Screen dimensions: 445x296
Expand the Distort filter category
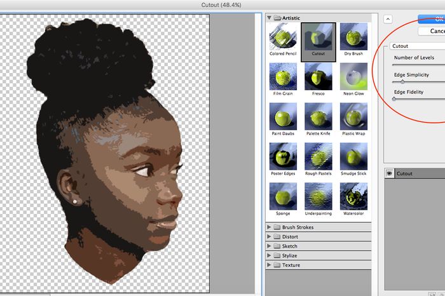tap(270, 237)
